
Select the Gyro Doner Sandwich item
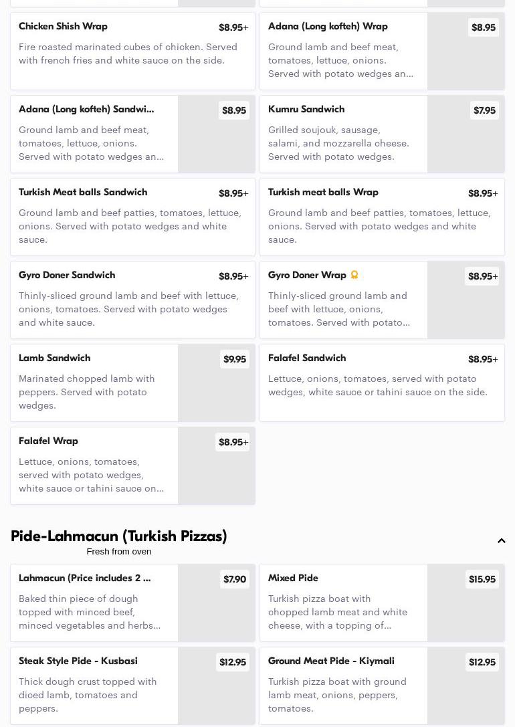point(132,300)
